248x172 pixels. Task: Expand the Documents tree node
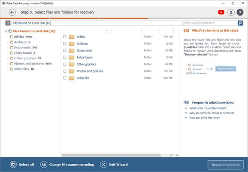[x=8, y=47]
